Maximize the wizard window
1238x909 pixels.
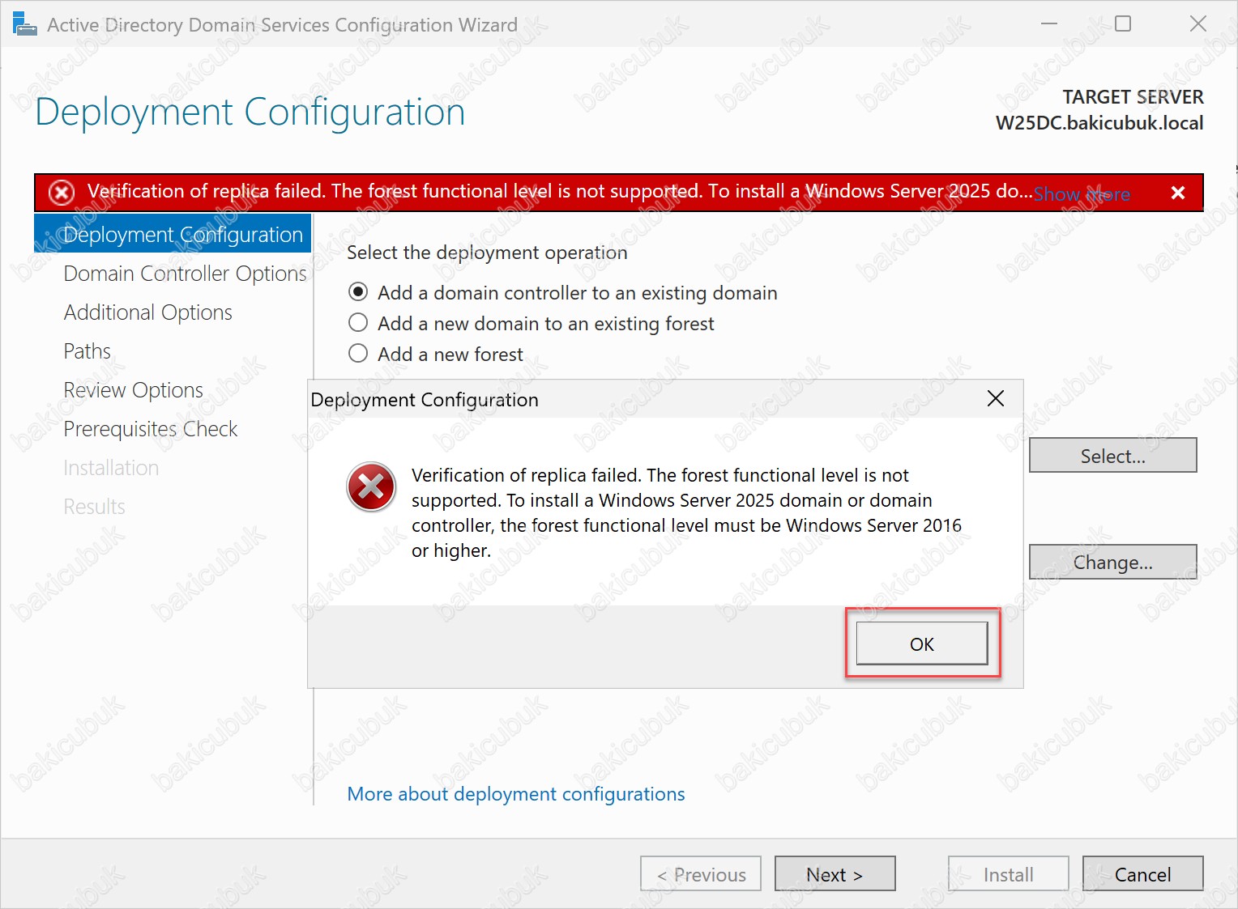click(x=1123, y=23)
